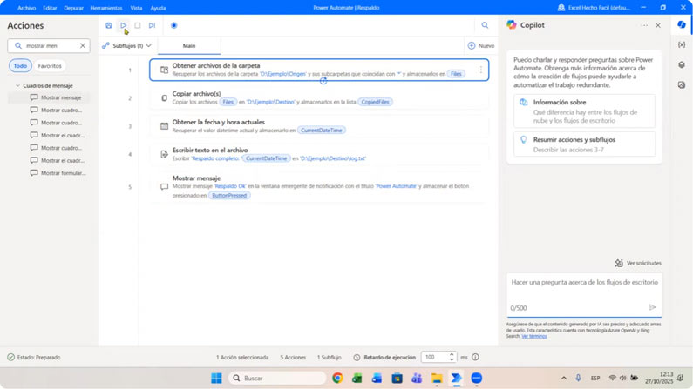Open the Windows Start menu
This screenshot has width=693, height=389.
tap(216, 379)
